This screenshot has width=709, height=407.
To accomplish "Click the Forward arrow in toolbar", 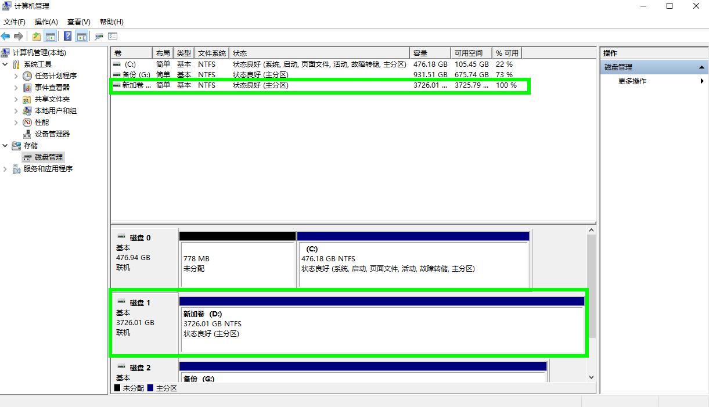I will 19,37.
